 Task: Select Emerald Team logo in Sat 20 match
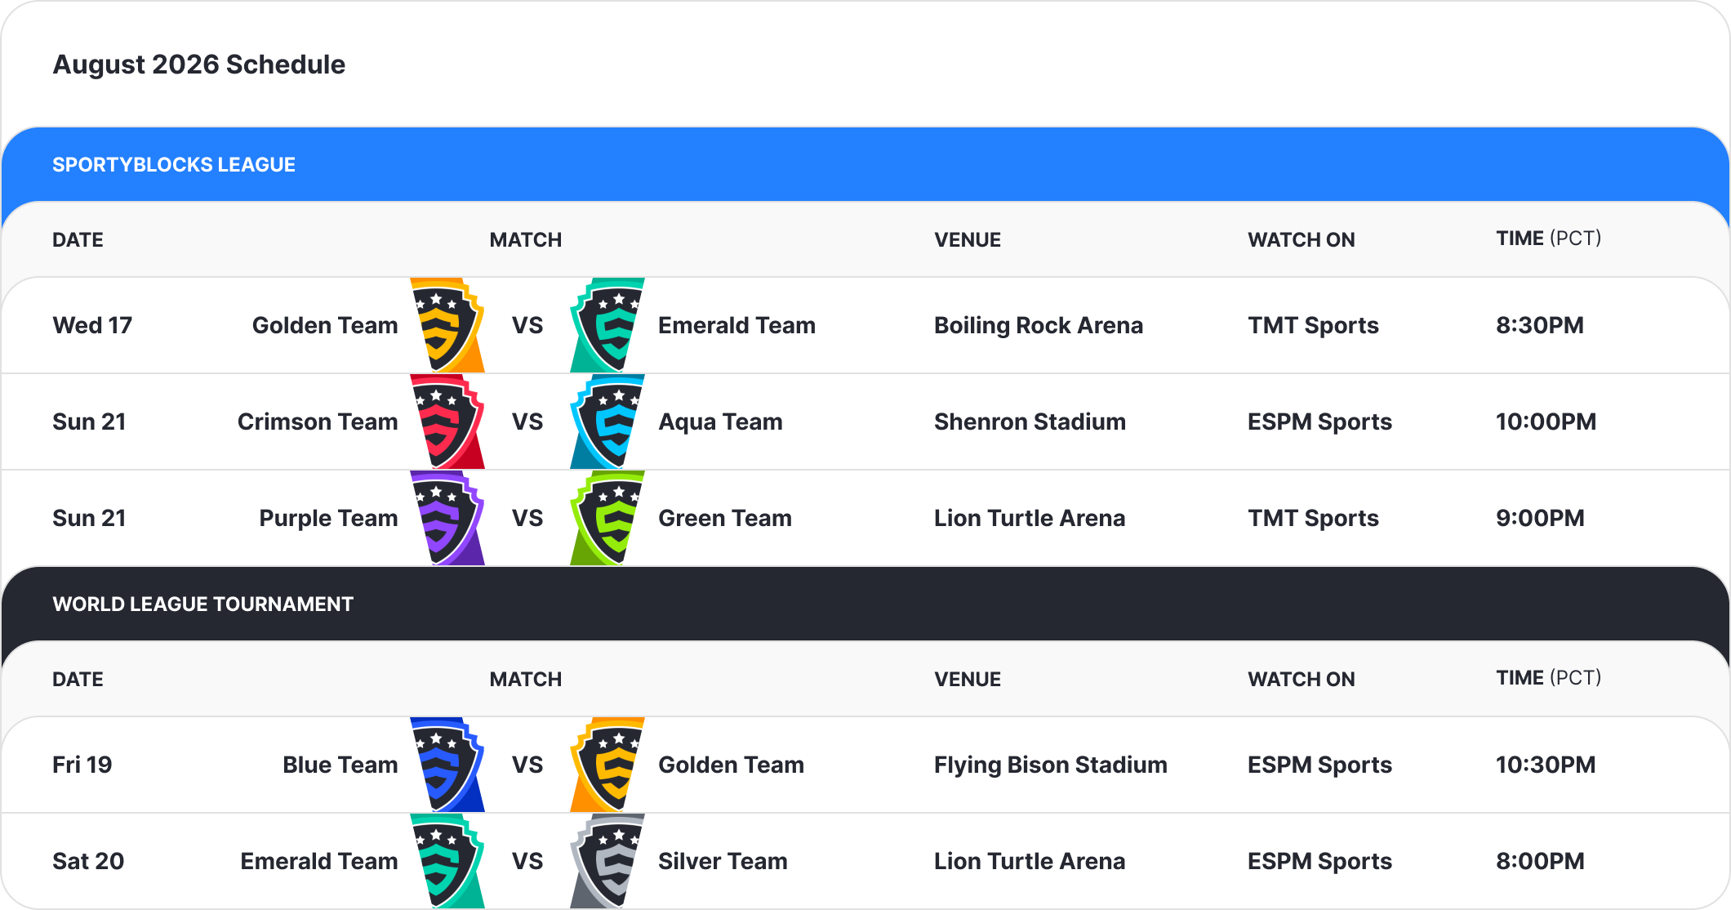coord(447,861)
